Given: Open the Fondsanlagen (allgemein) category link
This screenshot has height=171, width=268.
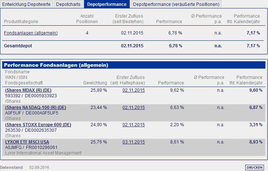Looking at the screenshot, I should coord(31,33).
